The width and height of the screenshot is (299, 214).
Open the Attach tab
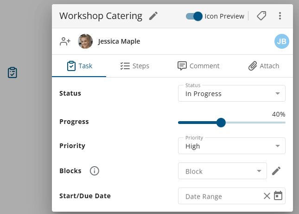[x=263, y=66]
